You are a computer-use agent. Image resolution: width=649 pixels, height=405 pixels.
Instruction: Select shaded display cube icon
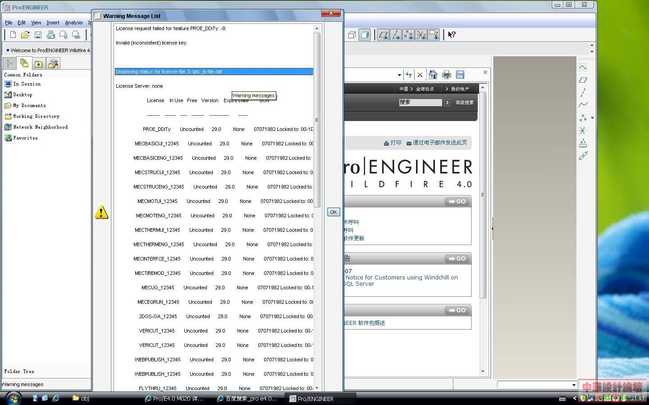pos(365,35)
